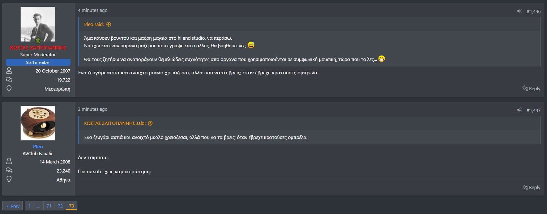
Task: Open the page-jump ellipsis in pagination
Action: click(x=39, y=206)
